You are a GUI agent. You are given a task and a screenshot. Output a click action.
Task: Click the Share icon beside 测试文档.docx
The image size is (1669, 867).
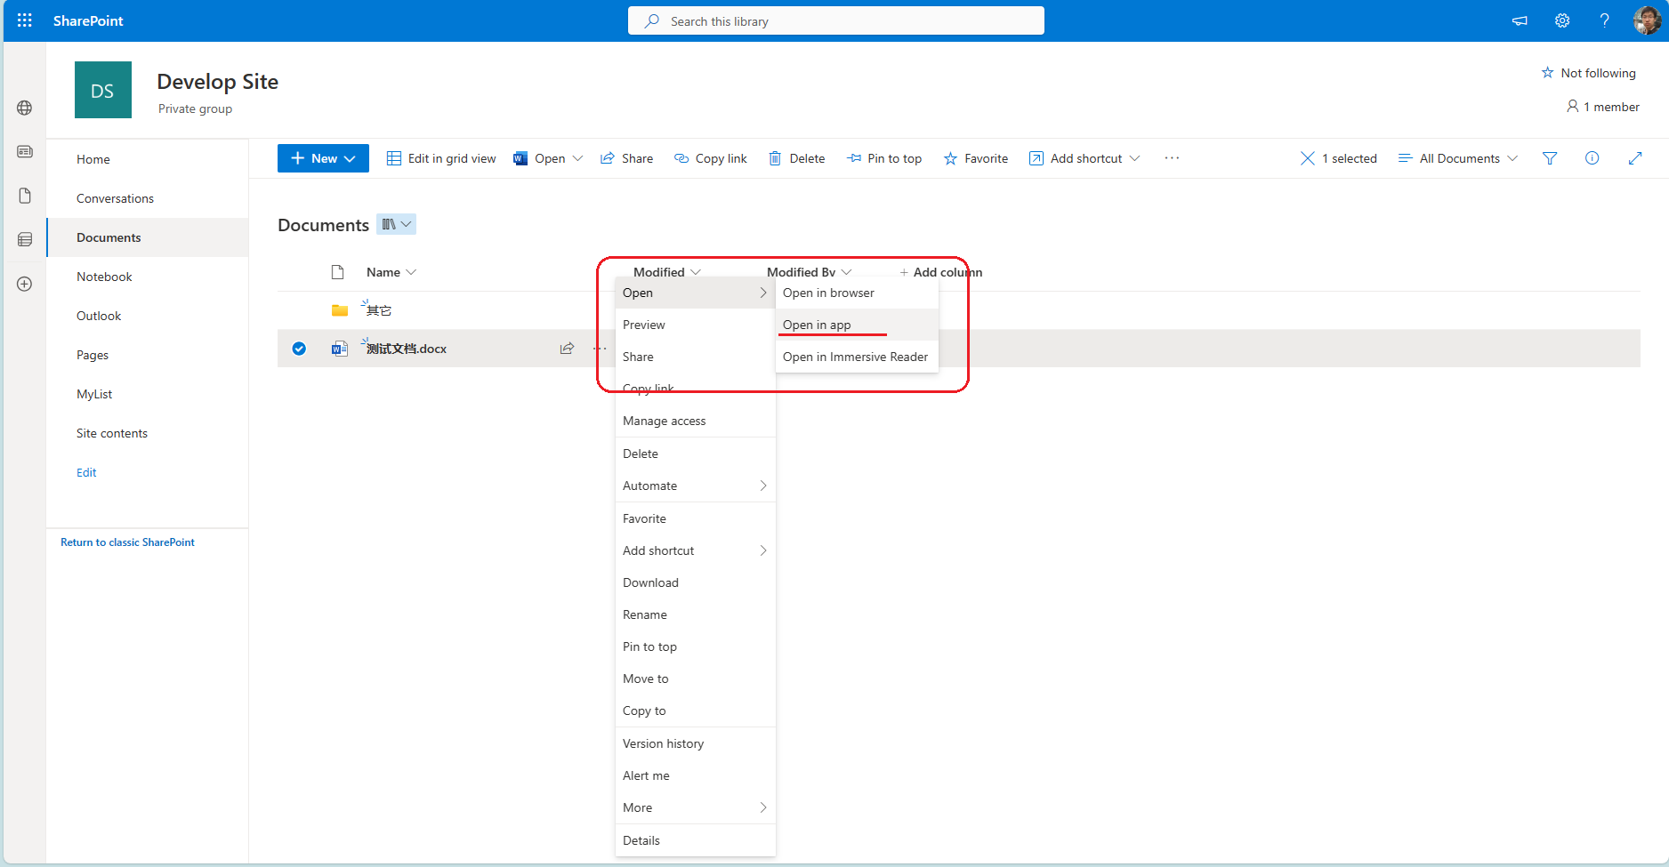click(567, 348)
